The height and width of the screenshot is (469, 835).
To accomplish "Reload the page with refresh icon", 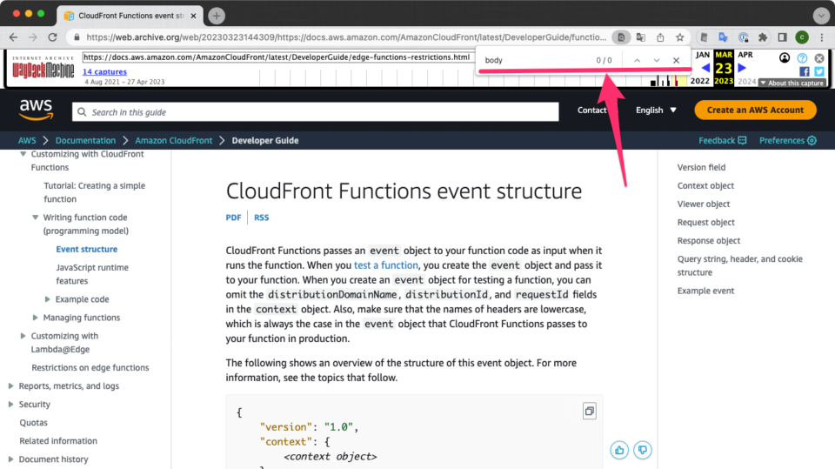I will pyautogui.click(x=52, y=37).
